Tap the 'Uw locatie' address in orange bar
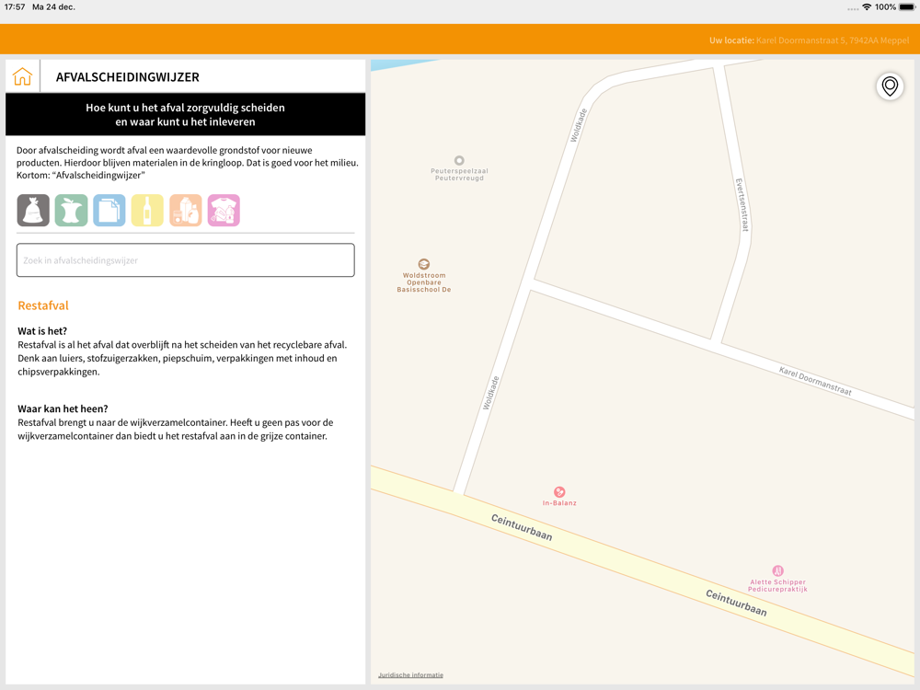This screenshot has height=690, width=920. click(809, 40)
